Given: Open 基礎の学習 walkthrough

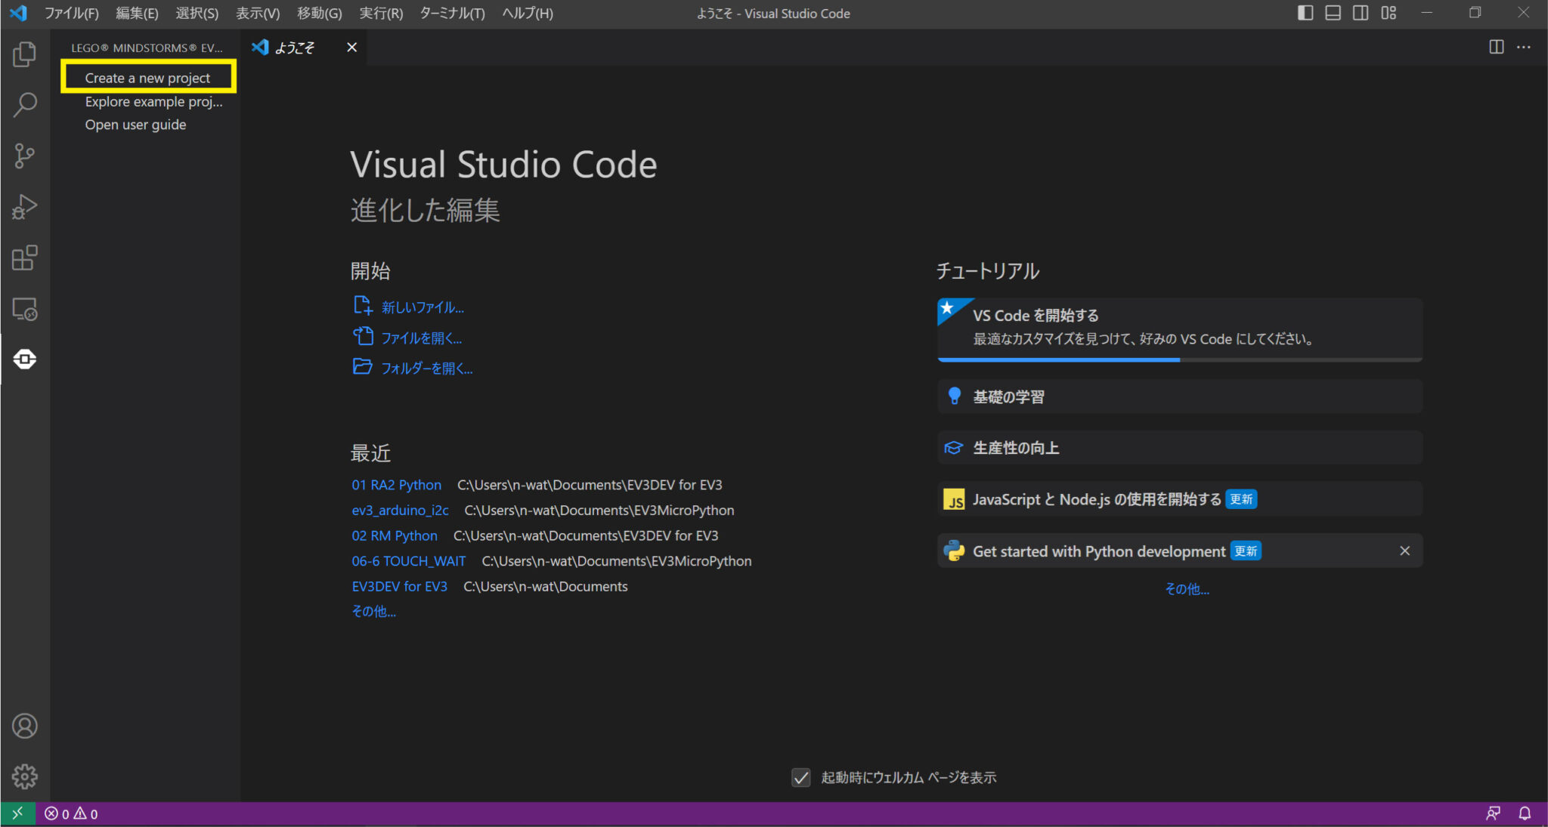Looking at the screenshot, I should click(x=1180, y=397).
